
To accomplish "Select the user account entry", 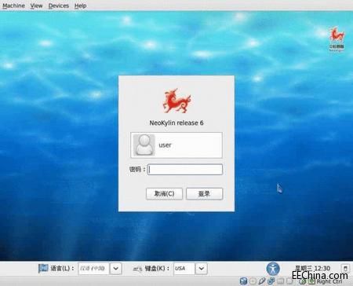I will click(176, 145).
